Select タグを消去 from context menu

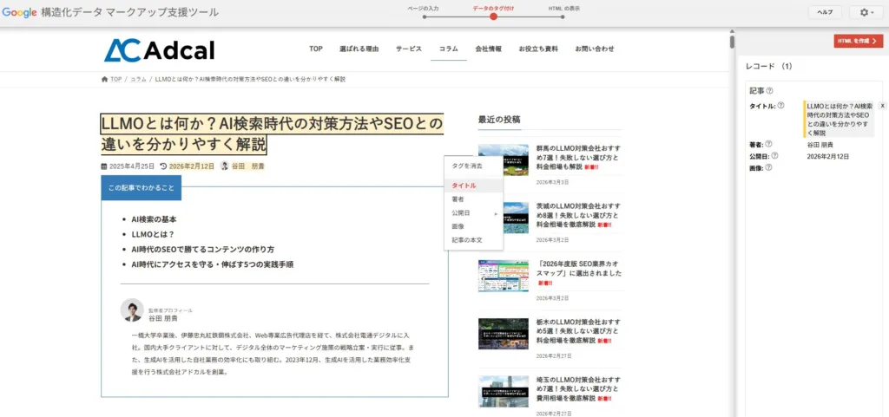tap(467, 166)
